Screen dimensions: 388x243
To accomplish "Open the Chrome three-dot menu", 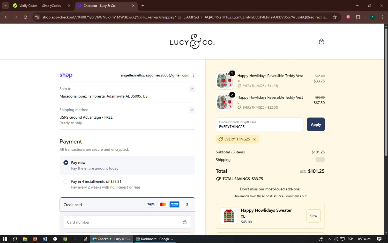I will click(382, 17).
